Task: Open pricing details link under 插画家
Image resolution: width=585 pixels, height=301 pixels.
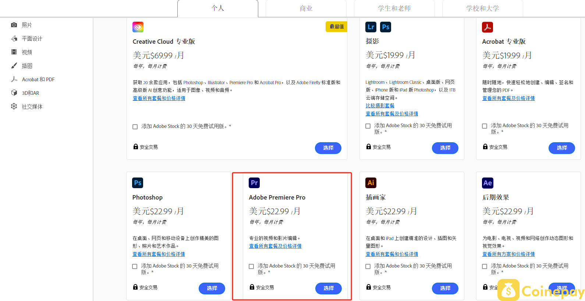Action: [x=392, y=254]
